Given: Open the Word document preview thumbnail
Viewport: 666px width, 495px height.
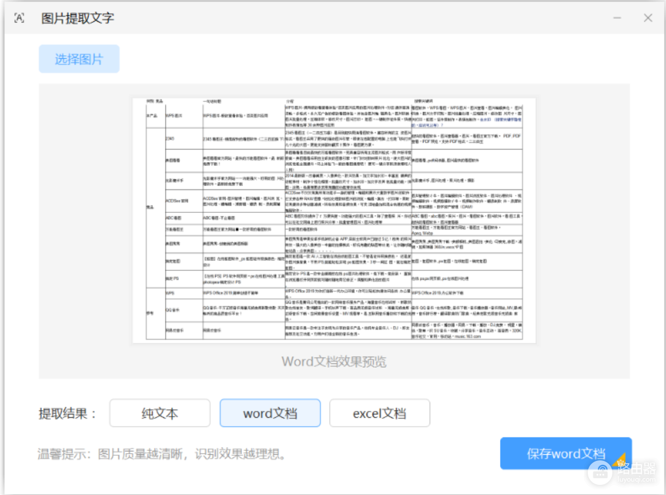Looking at the screenshot, I should [x=334, y=220].
